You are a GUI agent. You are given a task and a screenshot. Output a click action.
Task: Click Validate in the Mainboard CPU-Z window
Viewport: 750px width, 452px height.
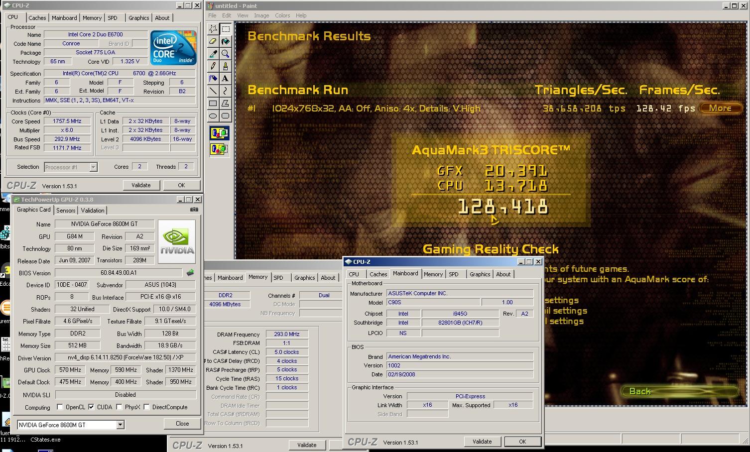[482, 442]
